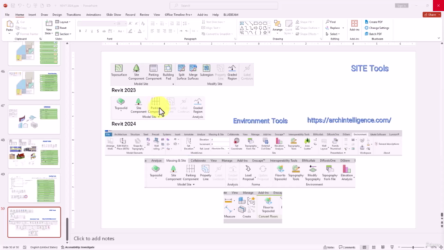This screenshot has width=444, height=250.
Task: Start Slide Show from status bar
Action: [392, 247]
